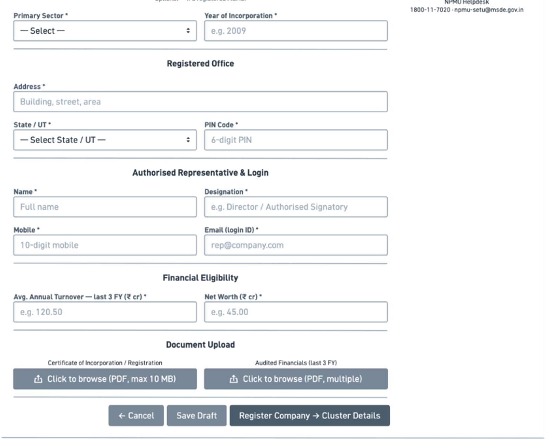Viewport: 548px width, 439px height.
Task: Click the Authorised Representative & Login heading
Action: pos(200,173)
